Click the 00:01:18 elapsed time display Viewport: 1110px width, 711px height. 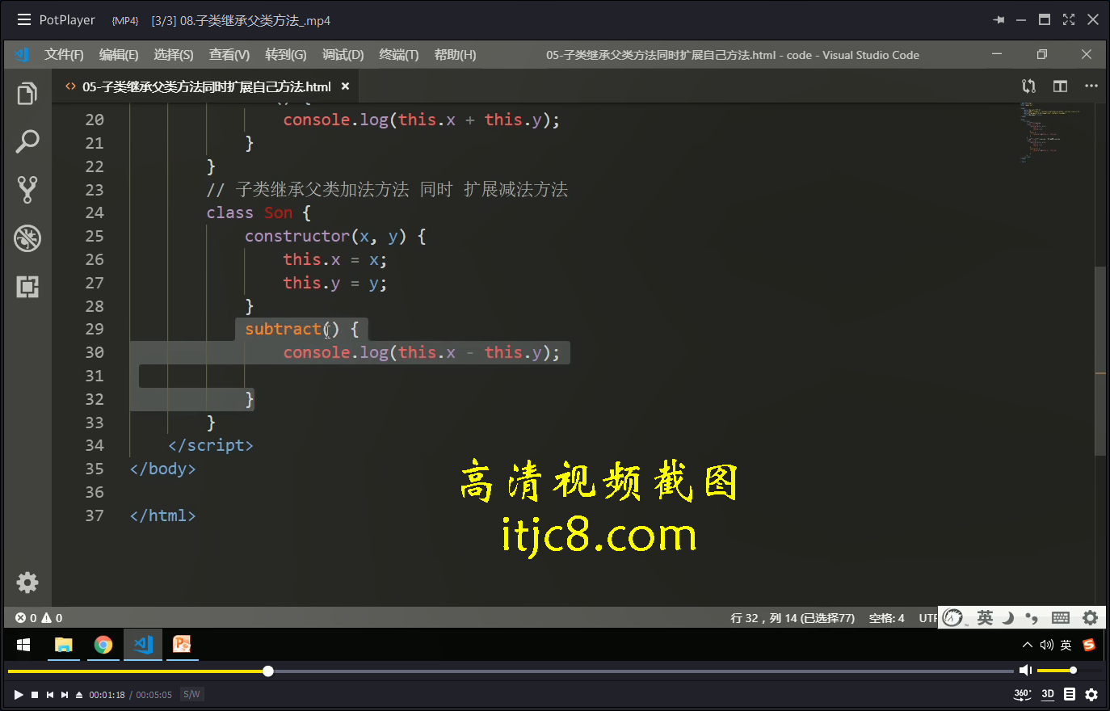click(107, 695)
